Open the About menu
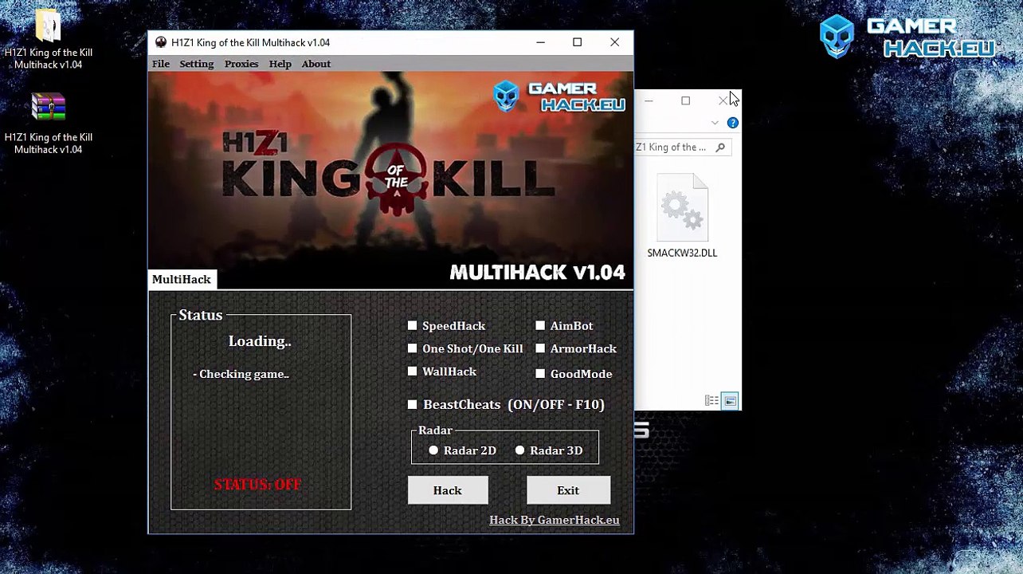The height and width of the screenshot is (574, 1023). 316,64
